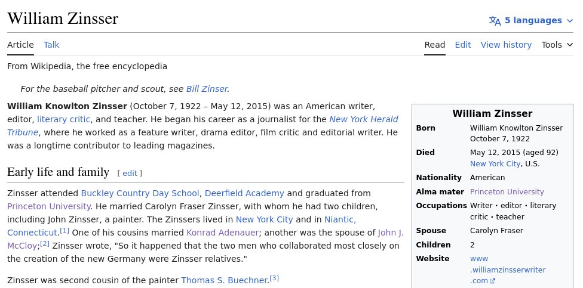Edit the Early life and family section
583x288 pixels.
coord(130,174)
